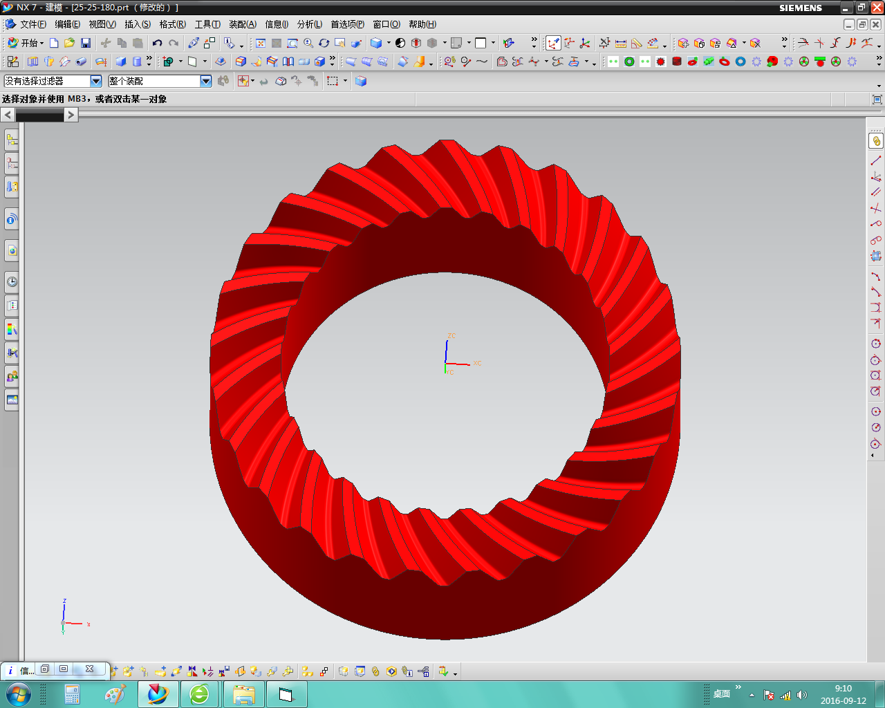Open a part with the Open folder icon

[69, 43]
